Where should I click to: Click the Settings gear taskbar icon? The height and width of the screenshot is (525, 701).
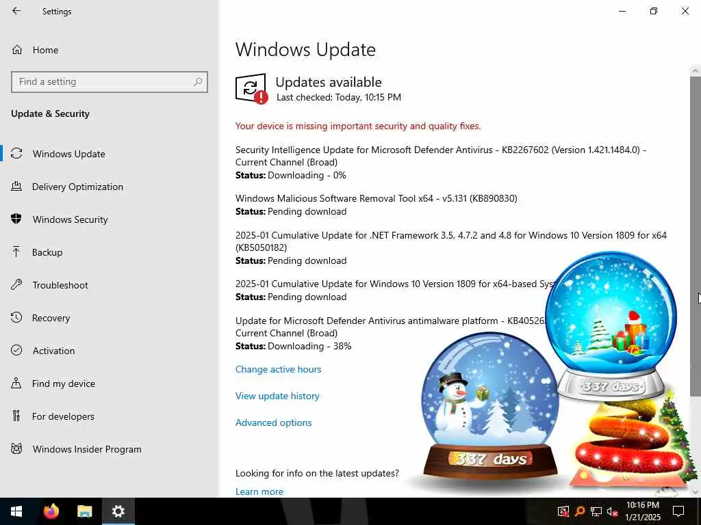coord(118,511)
